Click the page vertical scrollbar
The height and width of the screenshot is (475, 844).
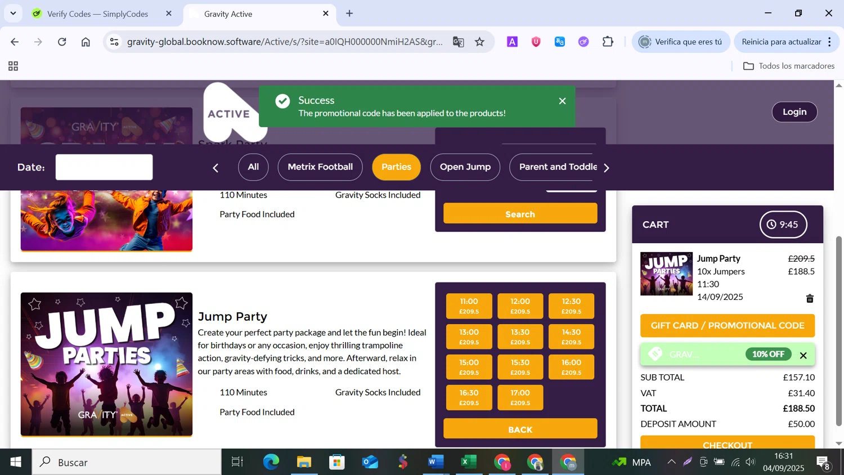point(838,331)
